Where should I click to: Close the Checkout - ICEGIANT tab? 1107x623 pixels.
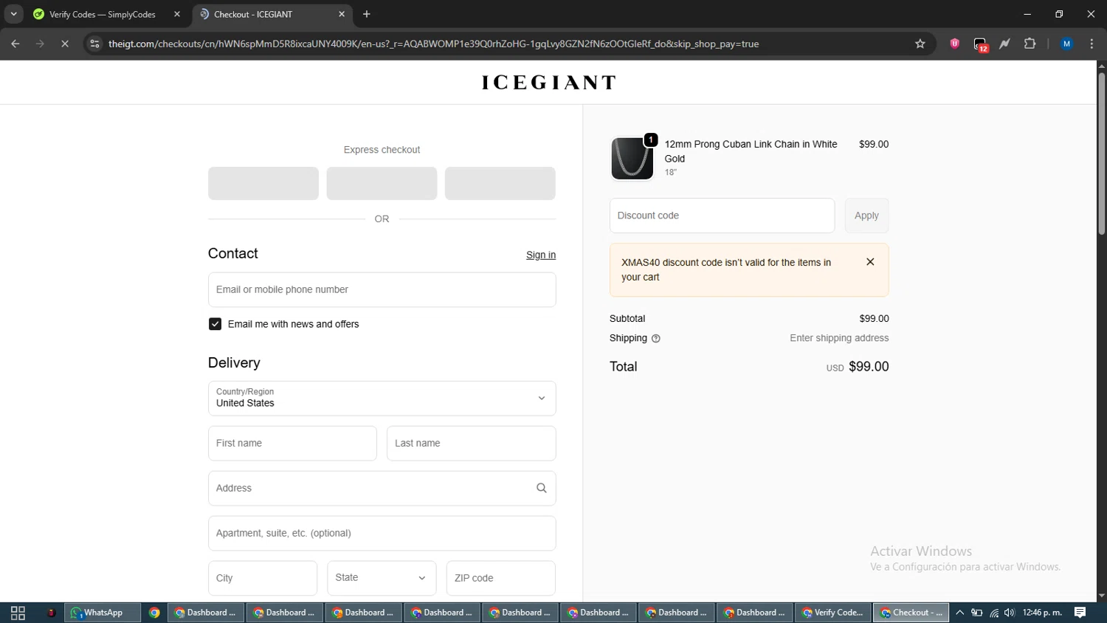click(x=342, y=14)
